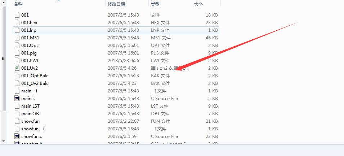Screen dimensions: 344x156
Task: Select the file name 001.PWI
Action: pos(30,61)
